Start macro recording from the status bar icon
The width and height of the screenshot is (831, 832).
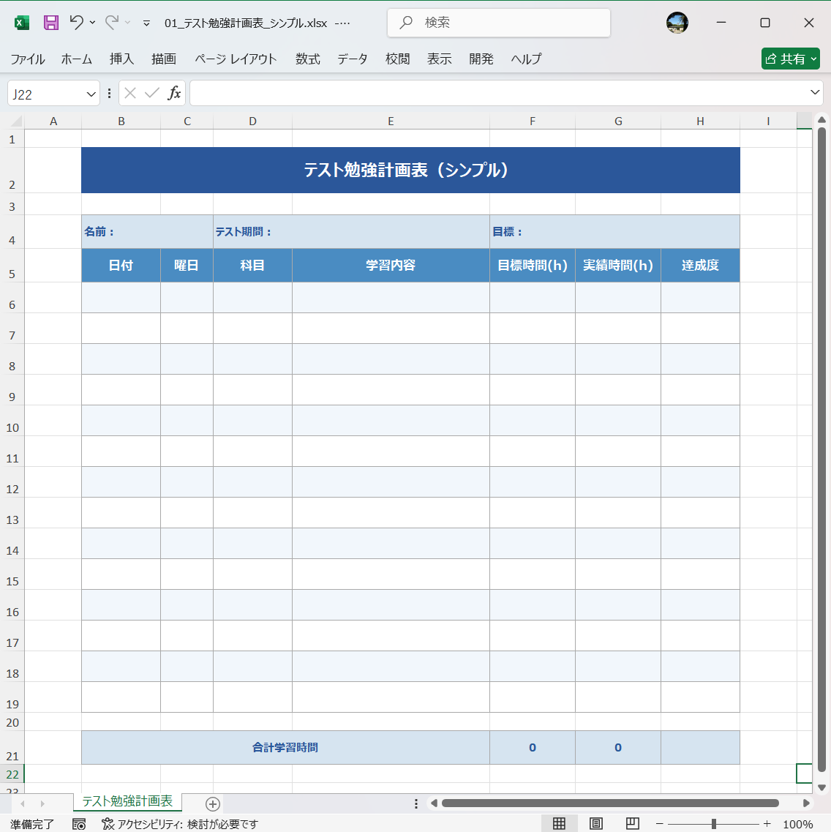click(x=78, y=823)
